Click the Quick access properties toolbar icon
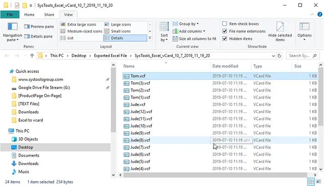 pyautogui.click(x=17, y=5)
